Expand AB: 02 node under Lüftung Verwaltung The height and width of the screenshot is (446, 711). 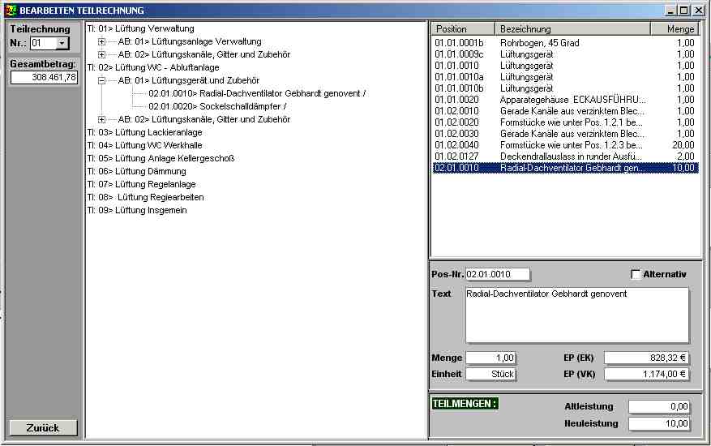click(x=101, y=54)
